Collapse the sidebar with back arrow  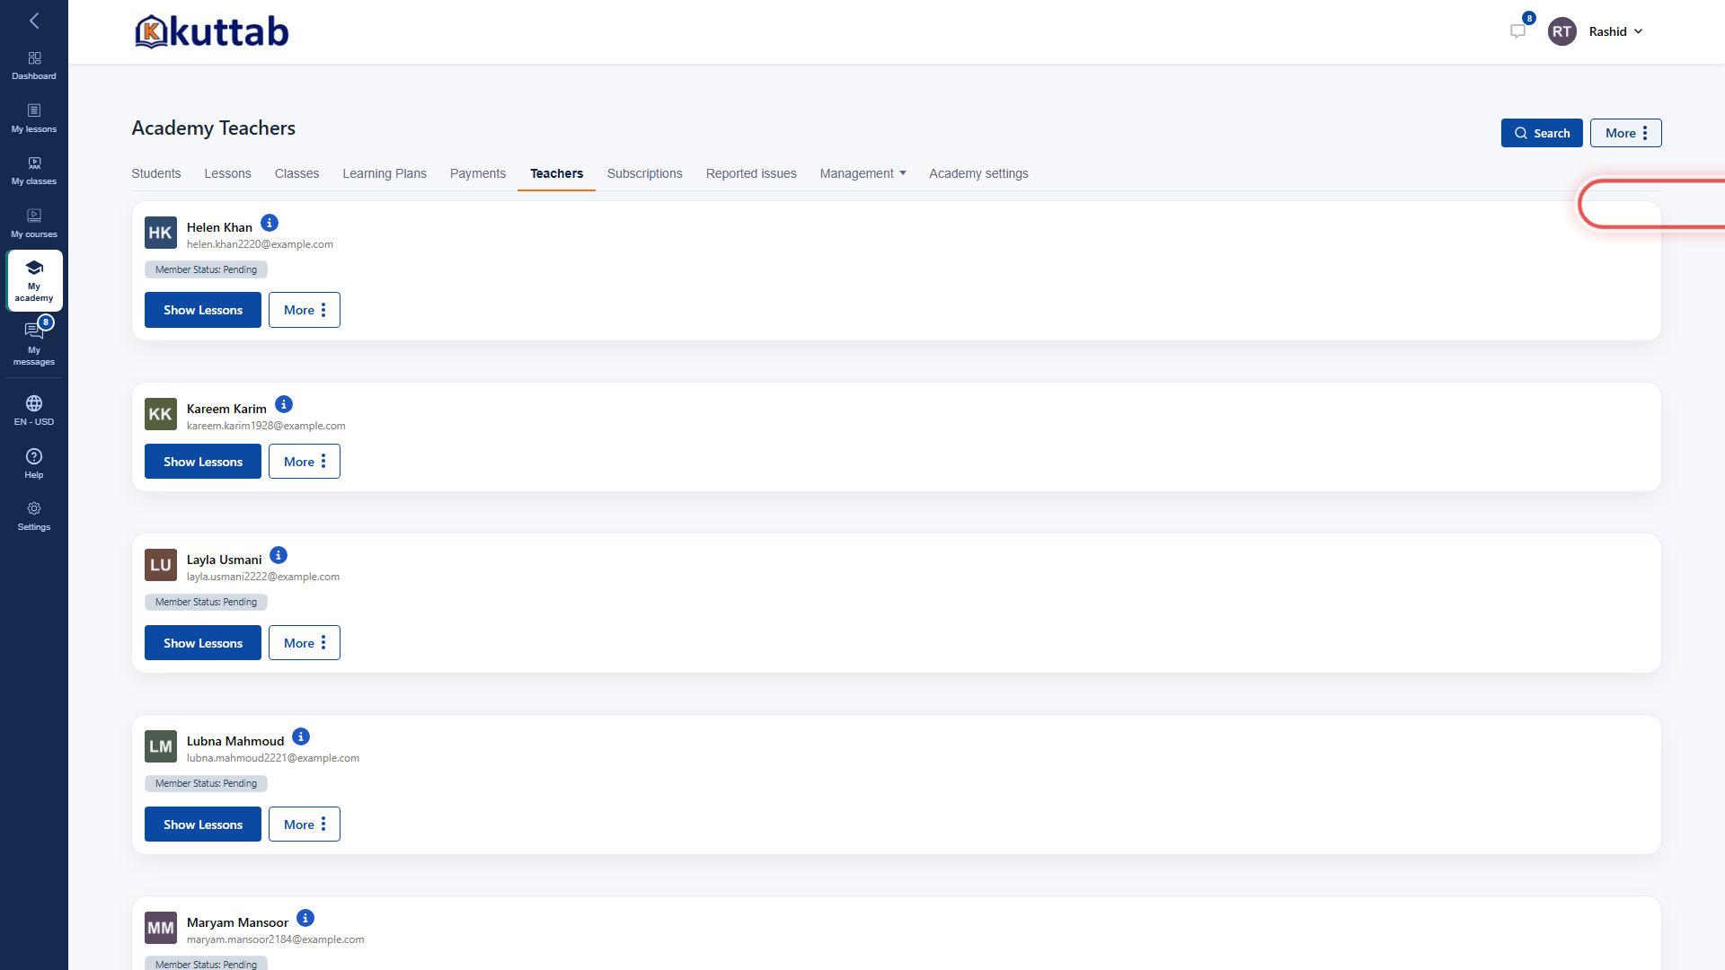pyautogui.click(x=34, y=21)
